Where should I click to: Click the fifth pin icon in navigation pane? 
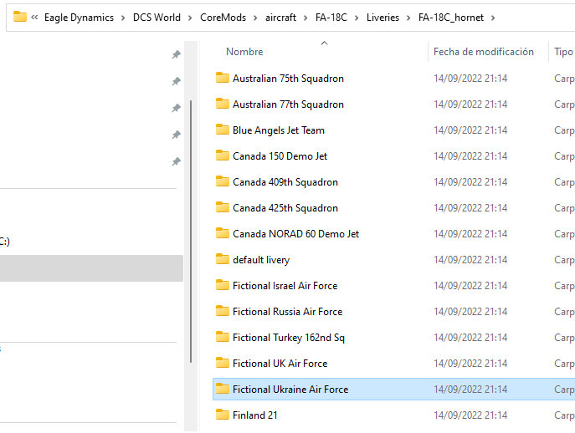[x=177, y=161]
